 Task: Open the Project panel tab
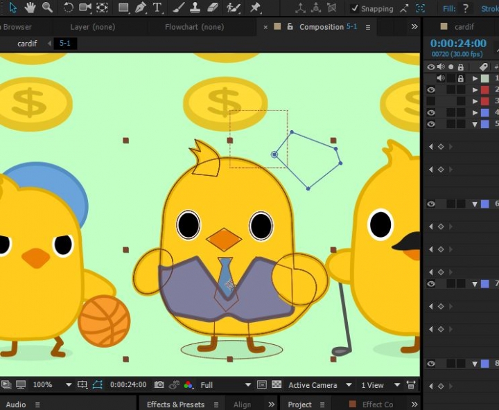[299, 404]
